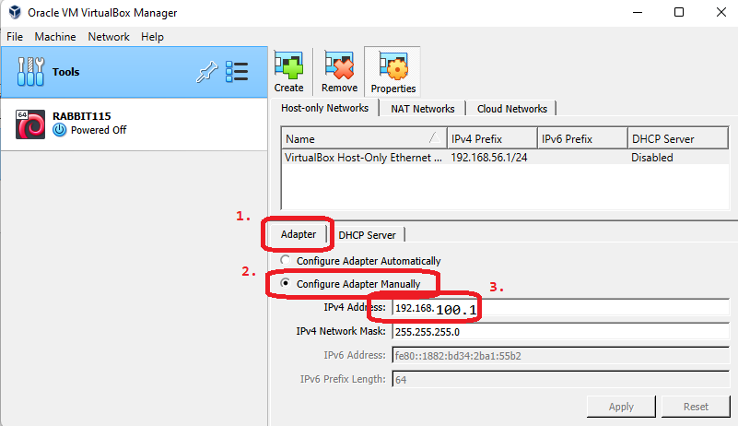Click the VirtualBox cube icon in the title bar
Screen dimensions: 738x426
coord(15,12)
